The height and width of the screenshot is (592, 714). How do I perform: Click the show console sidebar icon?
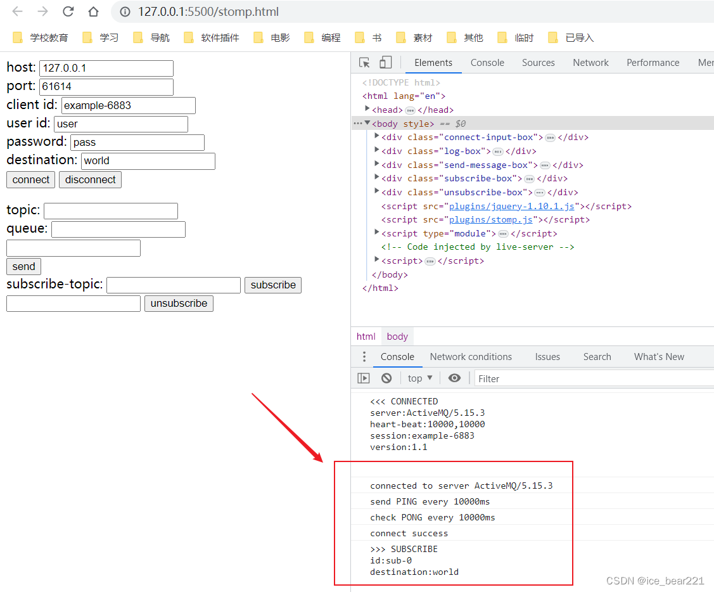click(x=363, y=378)
